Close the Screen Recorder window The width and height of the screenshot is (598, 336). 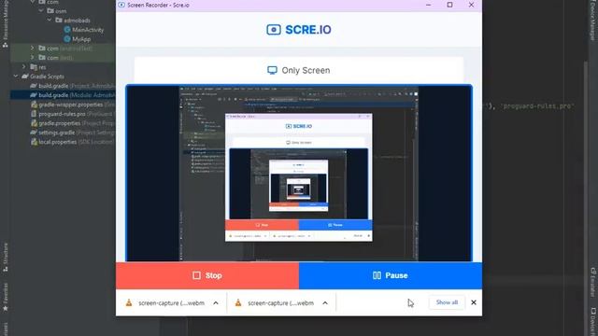pyautogui.click(x=471, y=5)
